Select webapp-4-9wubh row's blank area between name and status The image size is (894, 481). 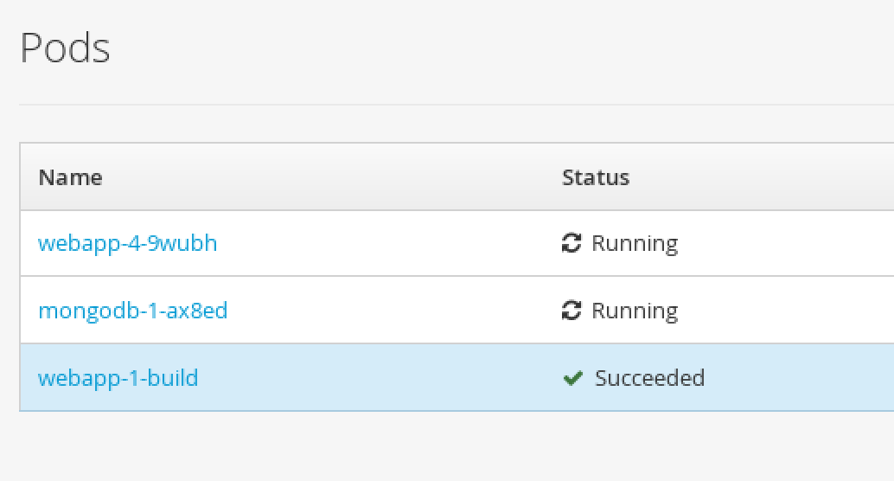[387, 243]
